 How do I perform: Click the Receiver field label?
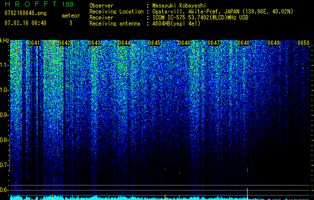[x=101, y=17]
